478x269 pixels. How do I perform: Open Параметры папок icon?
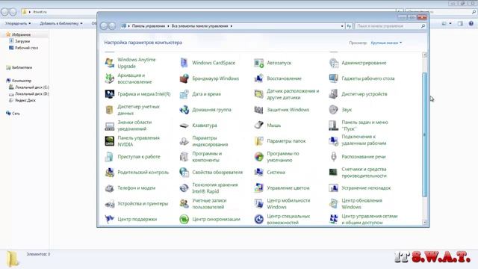pyautogui.click(x=259, y=141)
